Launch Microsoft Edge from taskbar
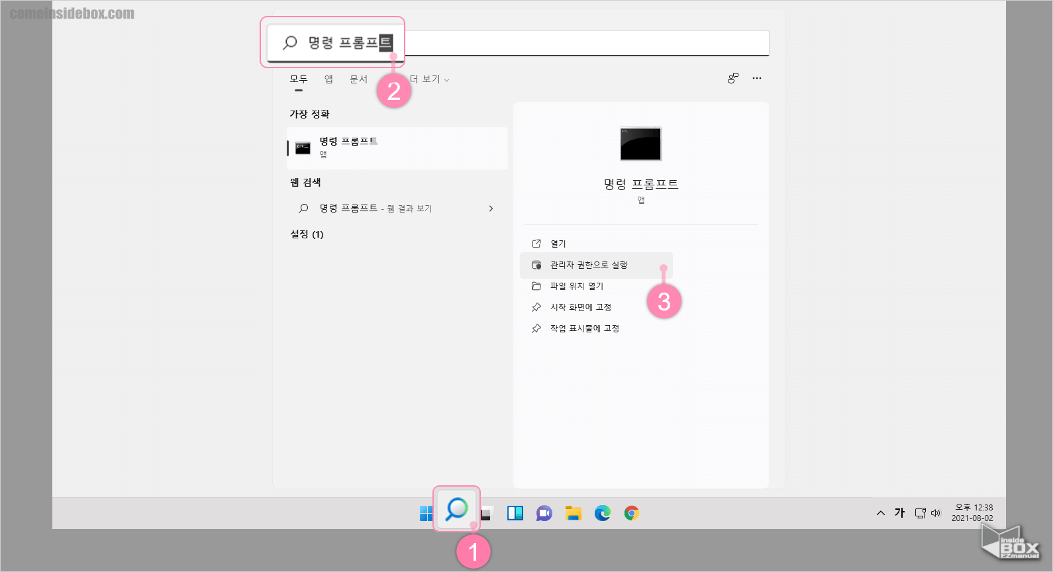 pos(603,513)
